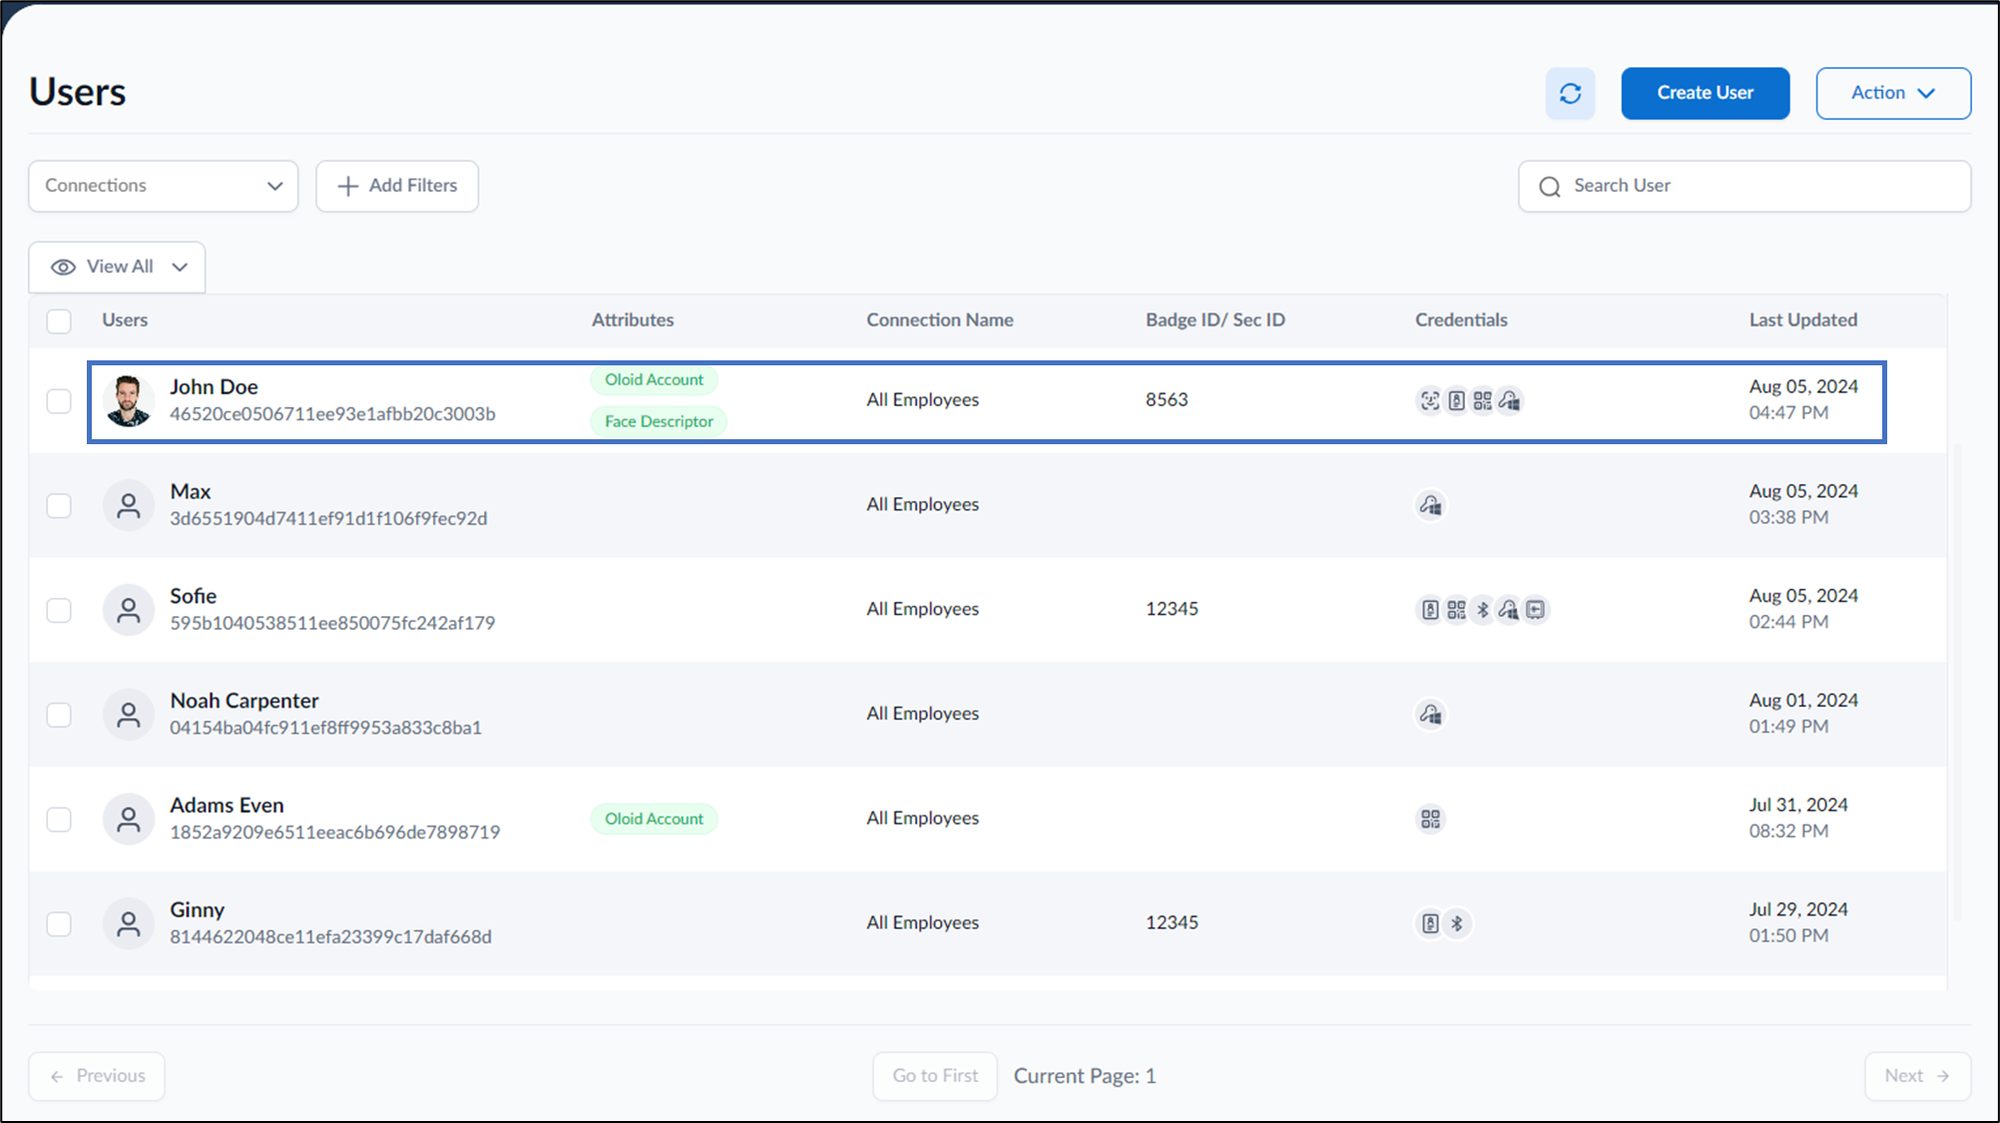Click the Credentials column header
This screenshot has height=1123, width=2000.
[x=1461, y=320]
